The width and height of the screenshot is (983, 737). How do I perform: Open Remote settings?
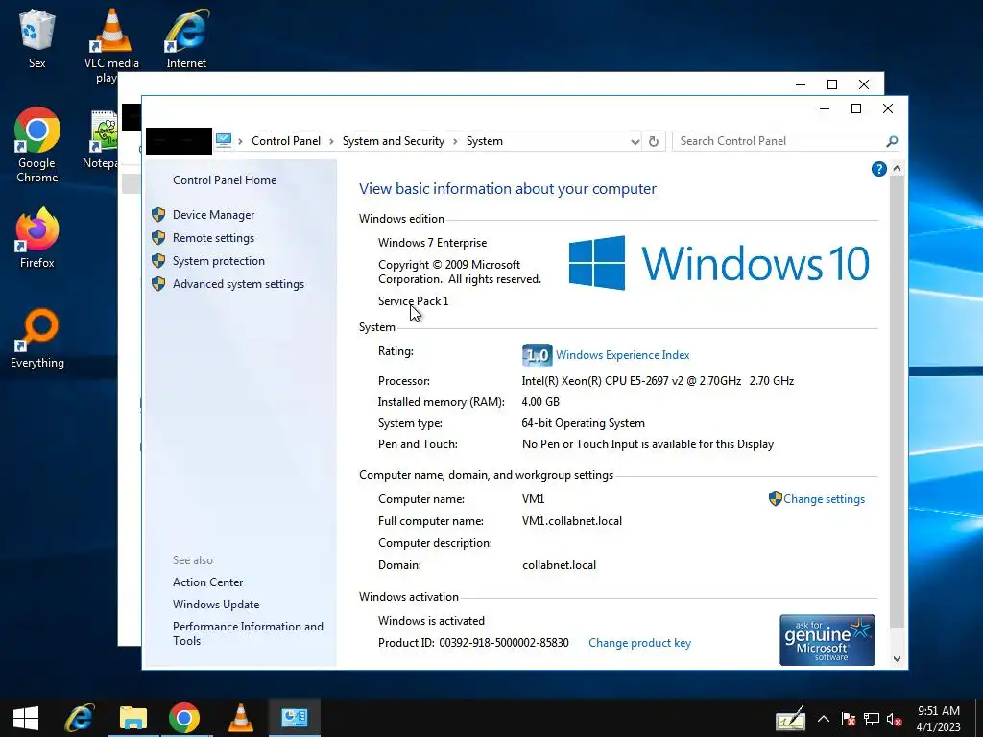214,238
